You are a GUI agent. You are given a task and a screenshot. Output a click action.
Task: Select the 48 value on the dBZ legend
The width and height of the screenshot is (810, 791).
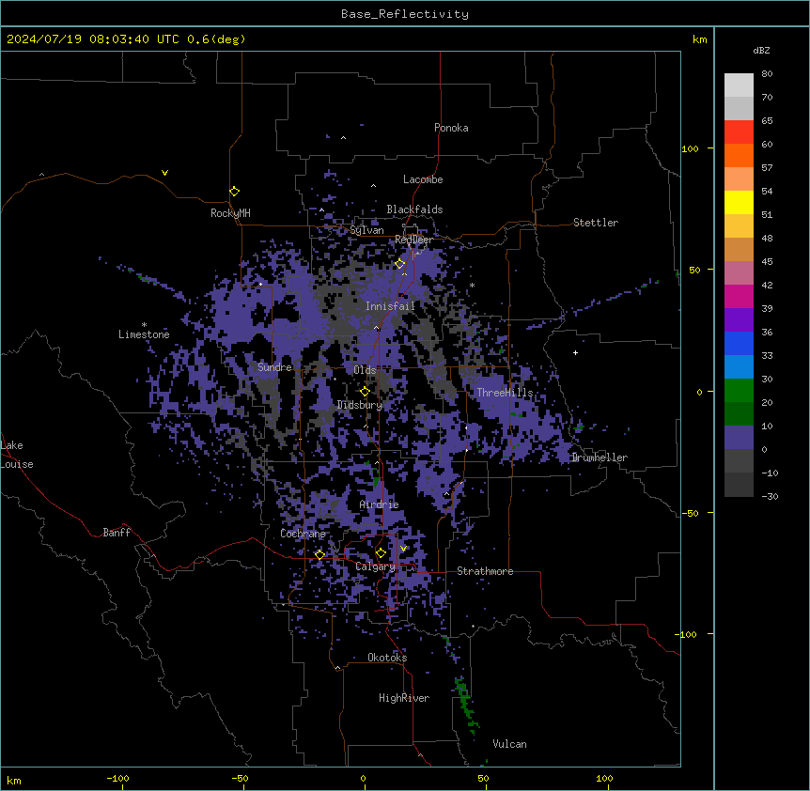[767, 238]
